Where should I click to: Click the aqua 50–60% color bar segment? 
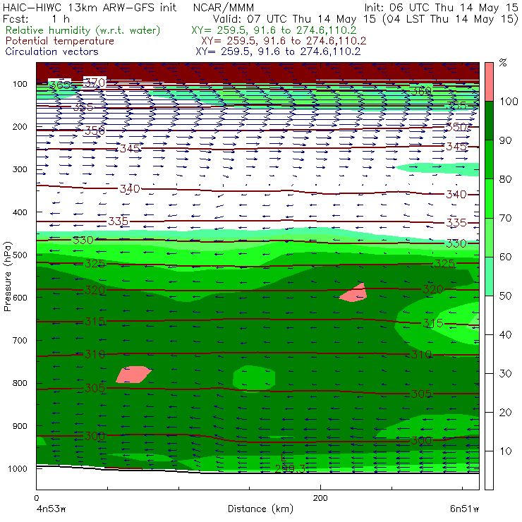coord(489,277)
